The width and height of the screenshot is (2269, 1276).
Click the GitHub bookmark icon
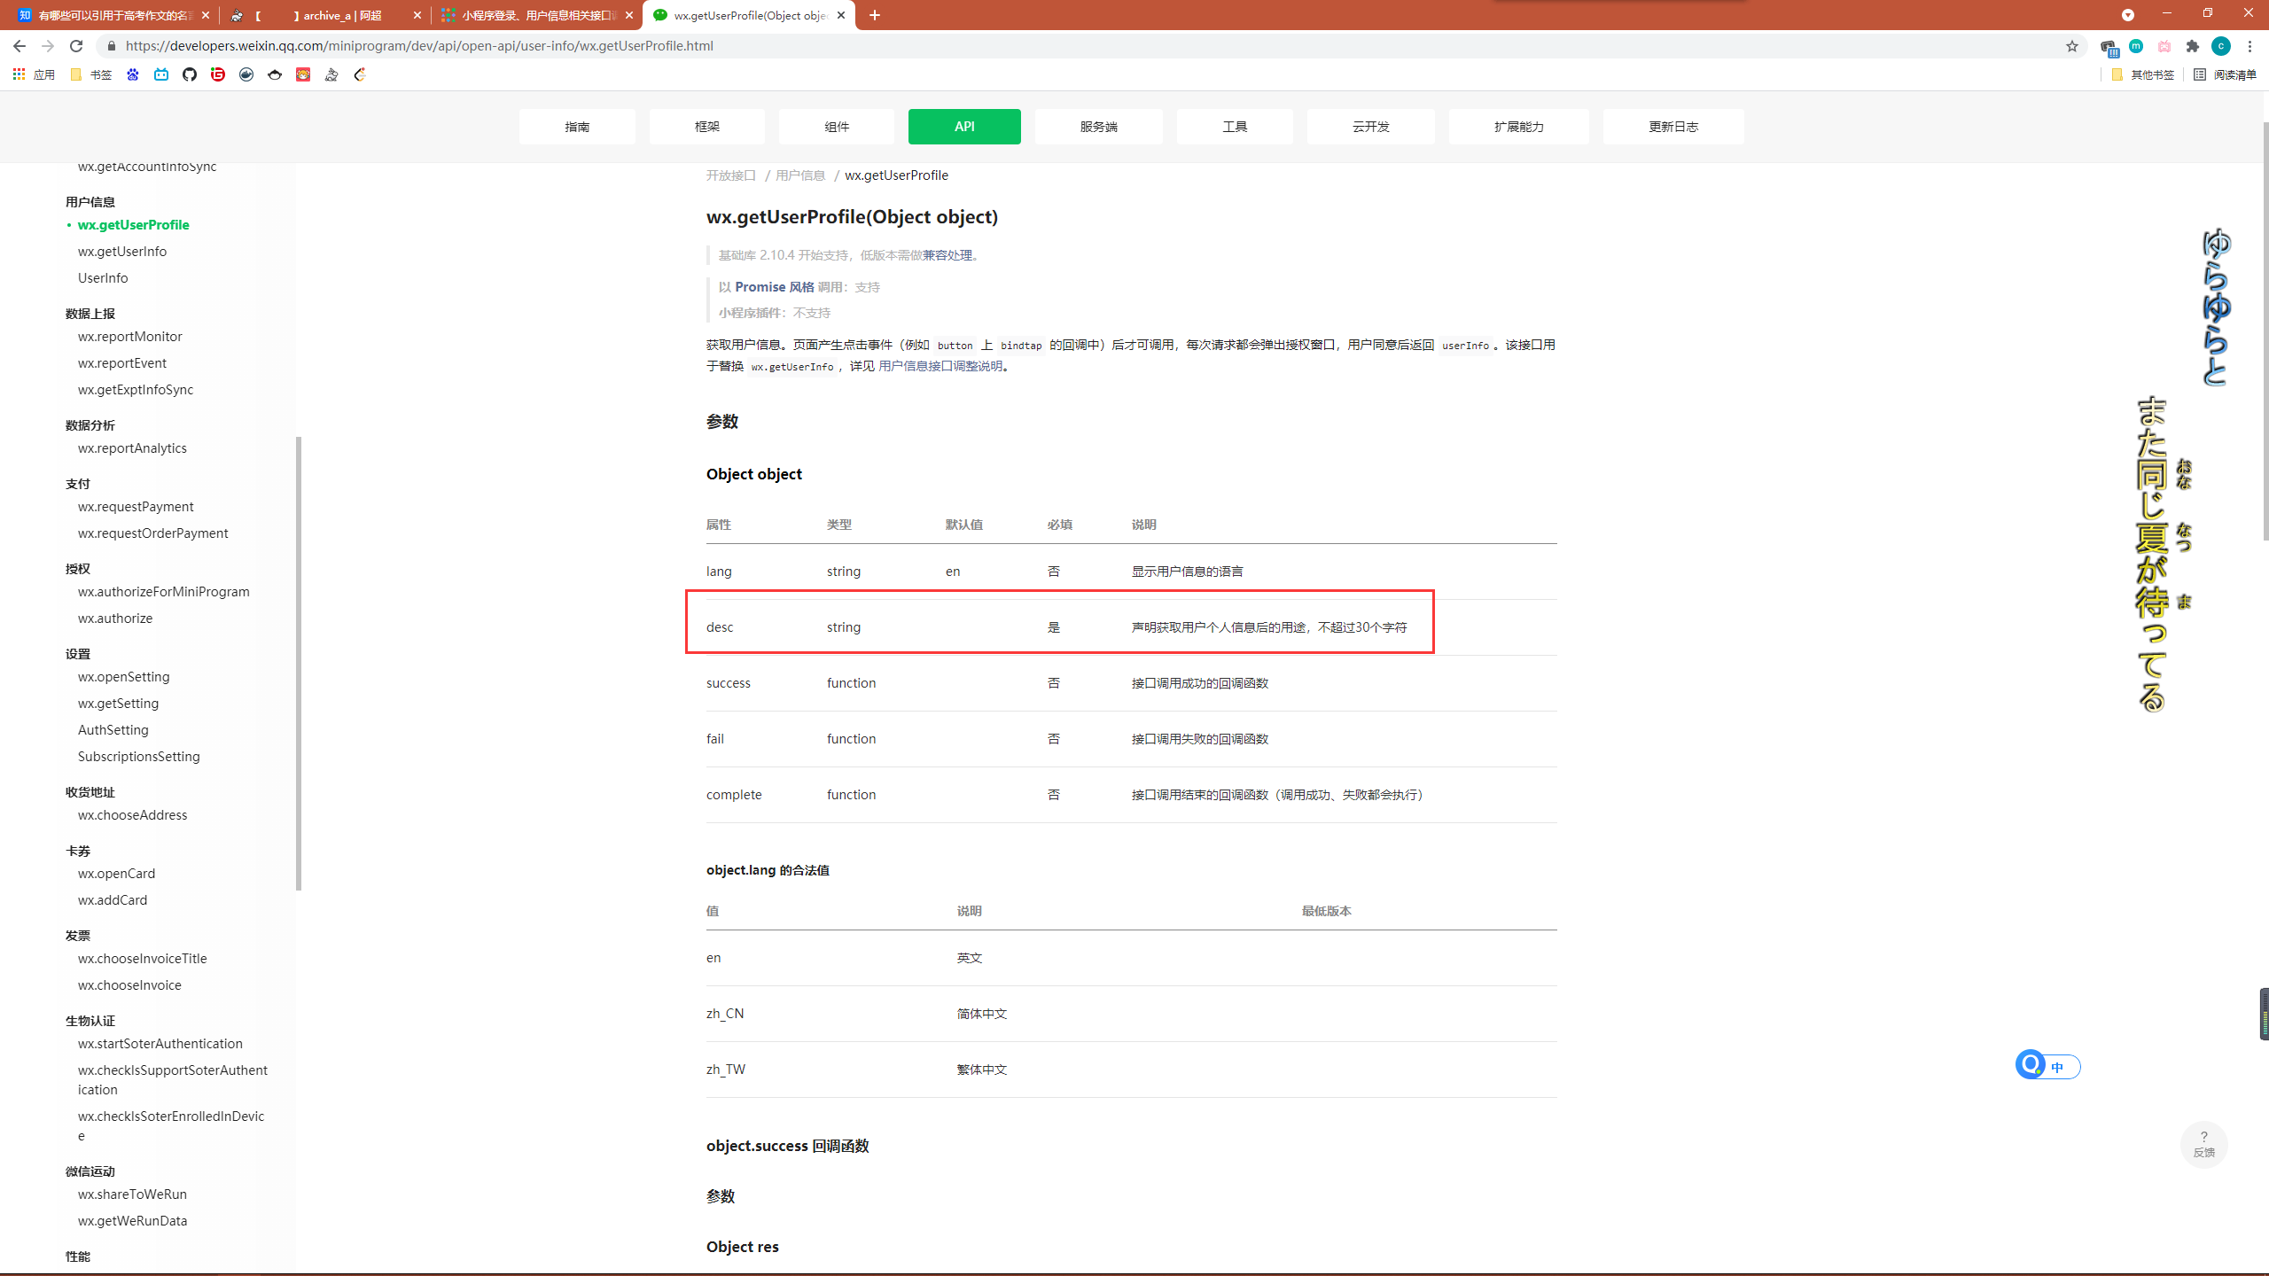190,74
